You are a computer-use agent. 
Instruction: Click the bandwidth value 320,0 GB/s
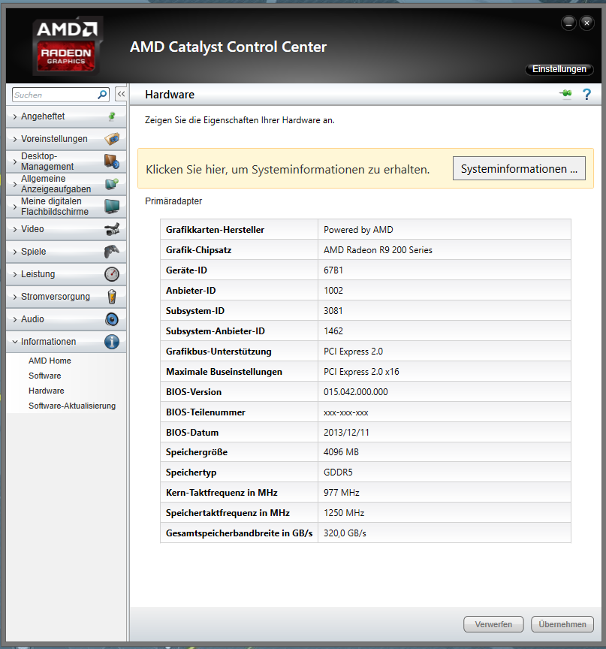pos(345,533)
